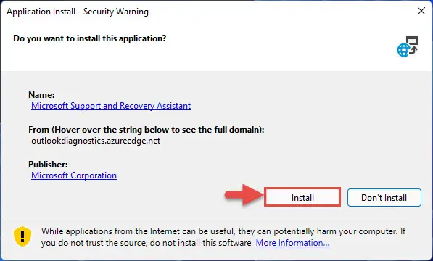Click the web application install icon
433x261 pixels.
pyautogui.click(x=408, y=46)
